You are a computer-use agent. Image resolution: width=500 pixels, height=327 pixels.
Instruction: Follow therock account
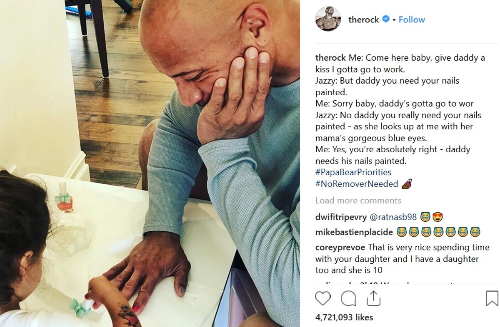(412, 19)
